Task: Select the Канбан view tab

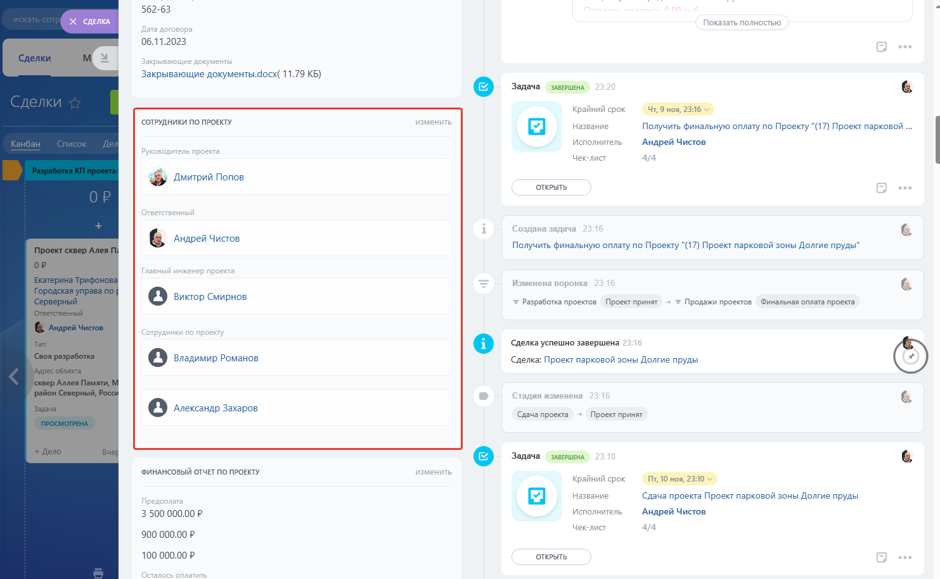Action: pos(25,144)
